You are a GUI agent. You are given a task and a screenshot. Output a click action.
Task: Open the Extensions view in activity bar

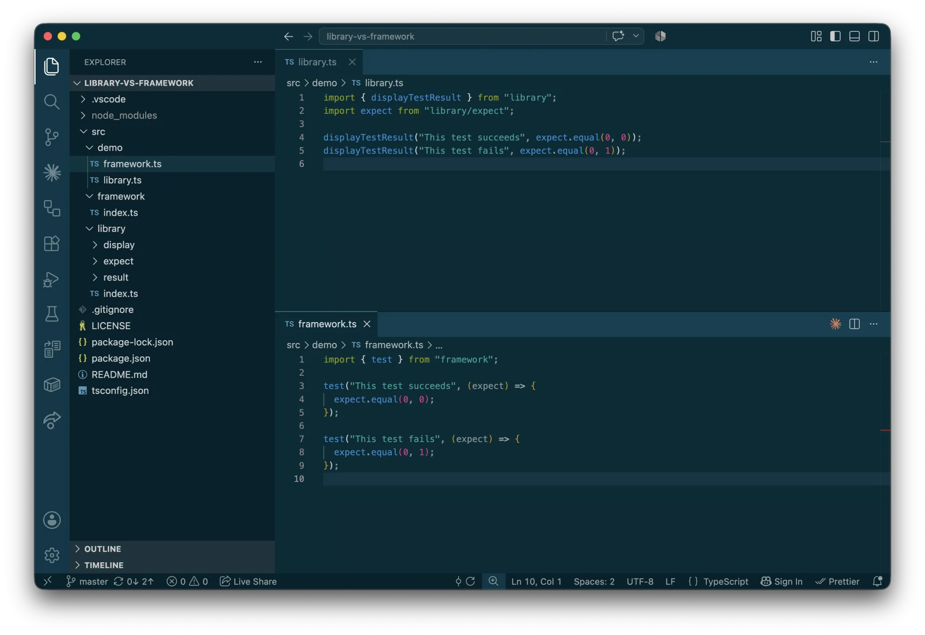(x=52, y=243)
